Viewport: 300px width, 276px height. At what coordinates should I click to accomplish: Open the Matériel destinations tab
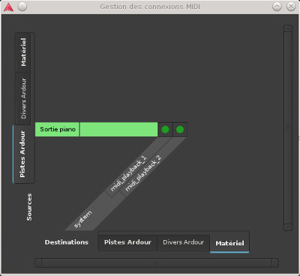pos(229,243)
